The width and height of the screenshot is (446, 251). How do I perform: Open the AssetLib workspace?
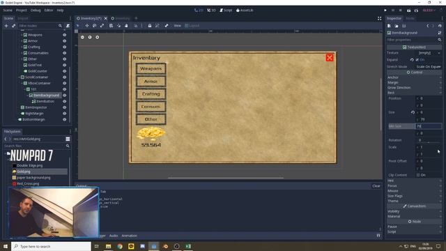click(245, 10)
